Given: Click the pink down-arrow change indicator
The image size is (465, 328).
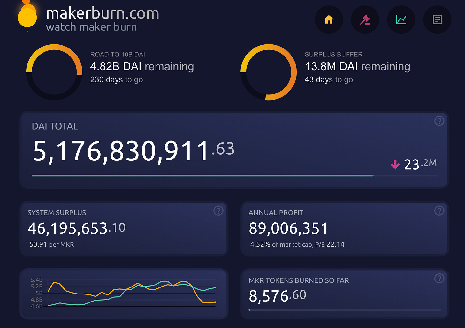Looking at the screenshot, I should pos(395,165).
